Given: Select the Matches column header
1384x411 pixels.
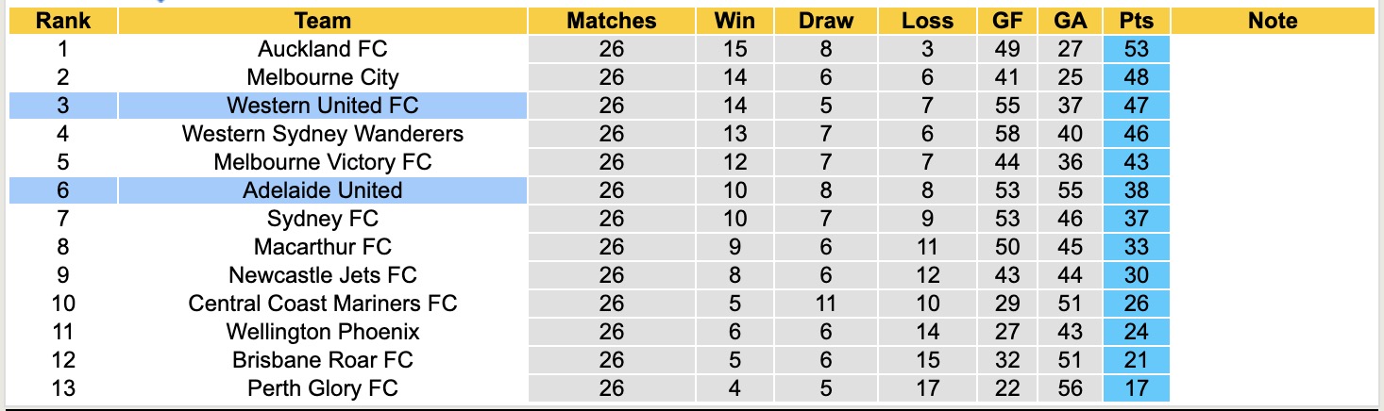Looking at the screenshot, I should (611, 21).
